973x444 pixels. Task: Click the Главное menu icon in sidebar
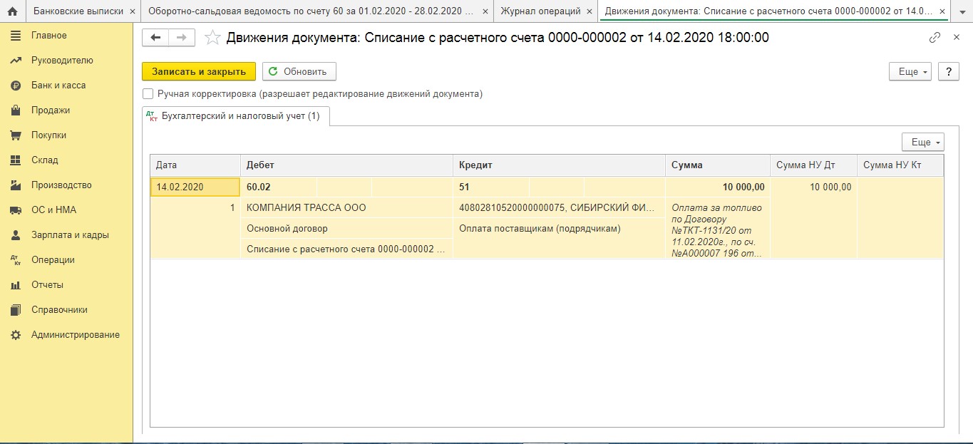16,36
